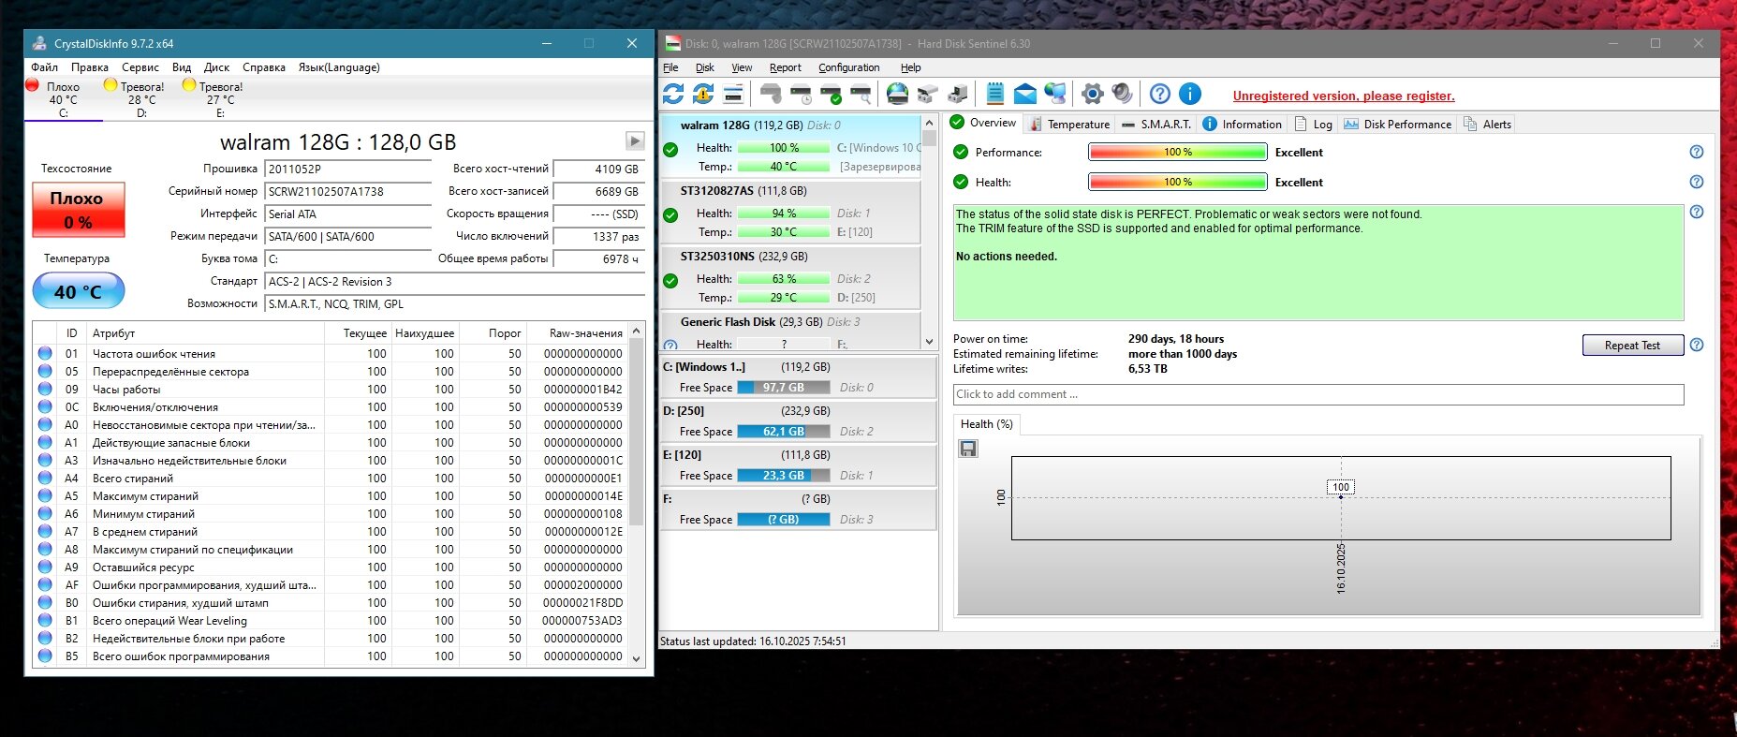Click S.M.A.R.T. attribute list scroll-down arrow
The height and width of the screenshot is (737, 1737).
637,658
